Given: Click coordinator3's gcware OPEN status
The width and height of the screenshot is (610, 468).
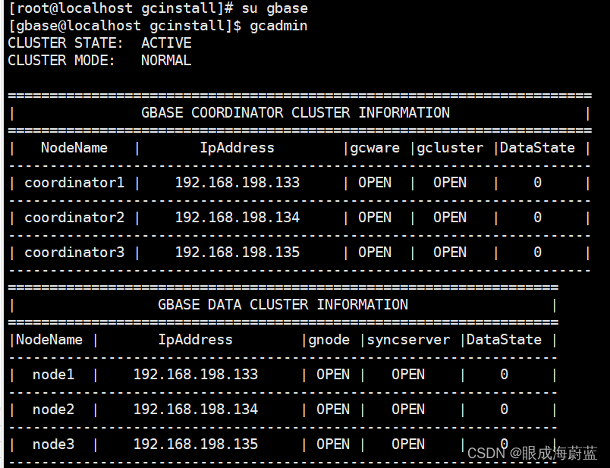Looking at the screenshot, I should pyautogui.click(x=375, y=253).
